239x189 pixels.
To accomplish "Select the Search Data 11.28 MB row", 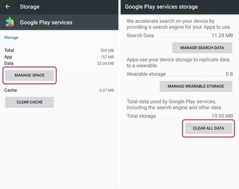I will coord(180,36).
